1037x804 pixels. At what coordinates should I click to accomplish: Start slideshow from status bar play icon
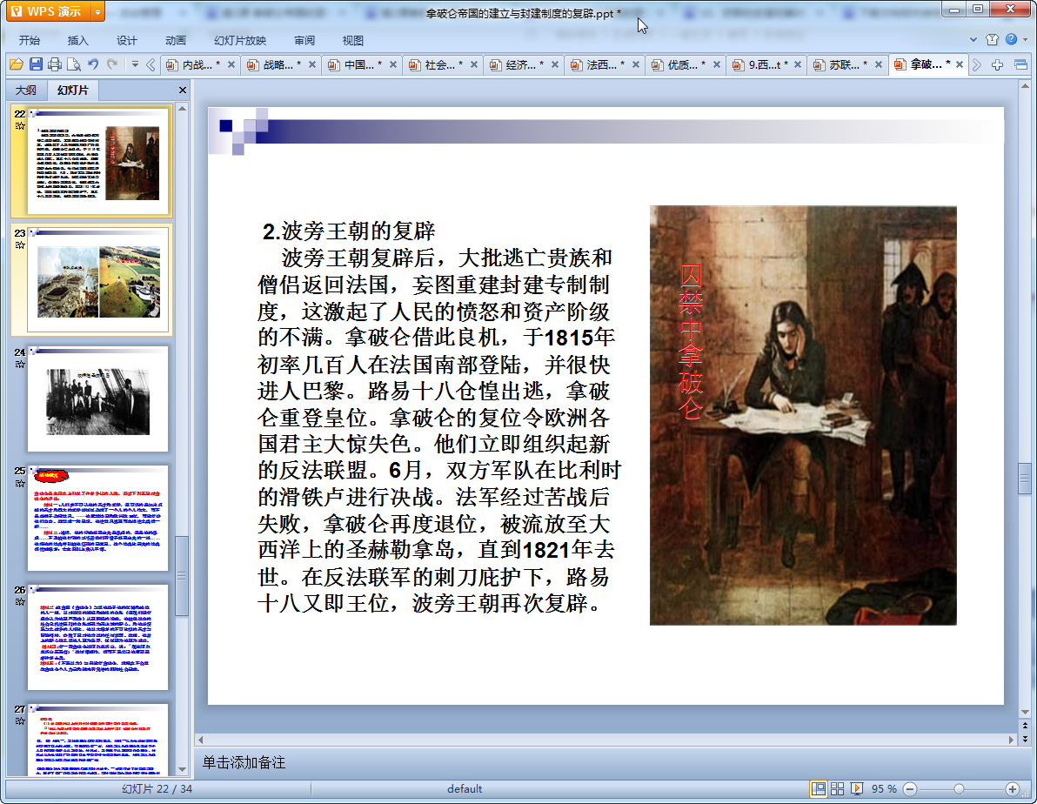tap(856, 789)
